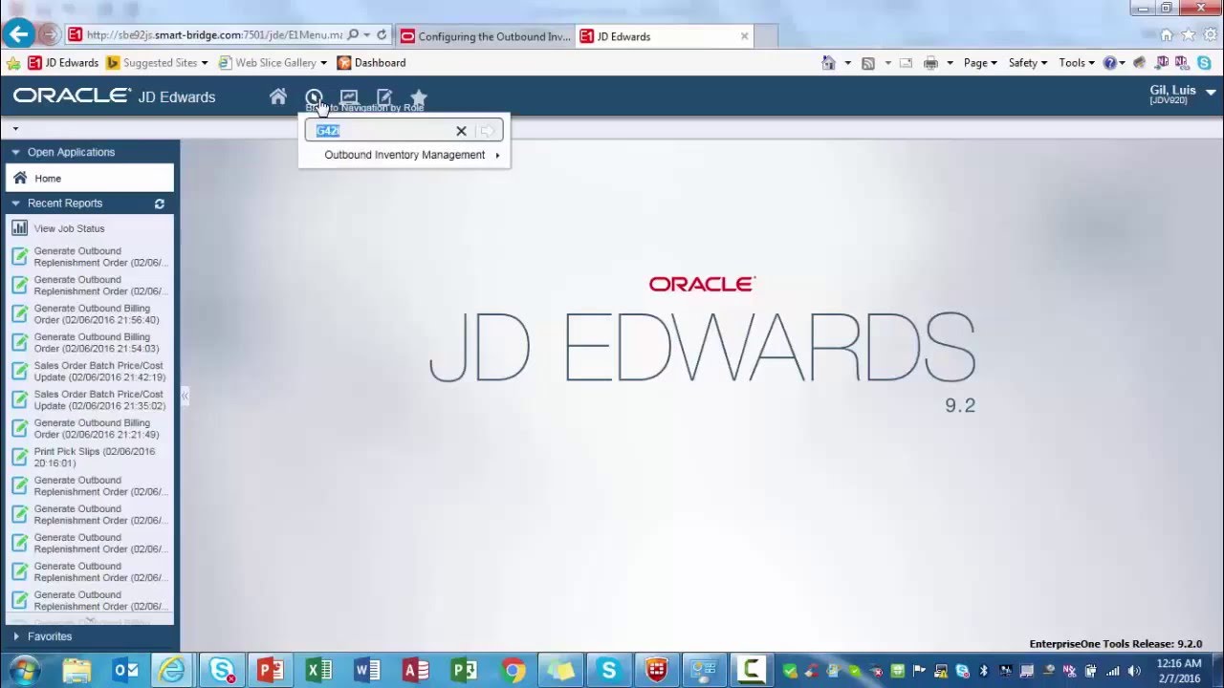The width and height of the screenshot is (1224, 688).
Task: Open the Safety menu dropdown
Action: point(1028,63)
